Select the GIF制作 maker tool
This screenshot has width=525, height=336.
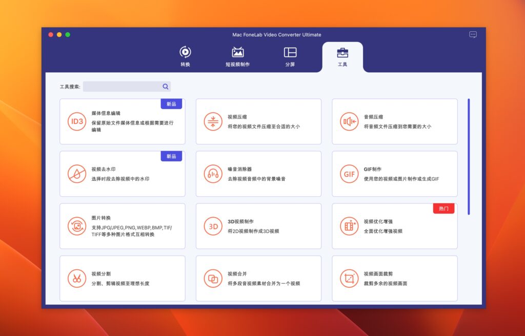coord(395,174)
